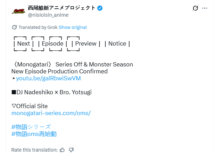Viewport: 214px width, 153px height.
Task: Click the @nisioisin_anime handle
Action: click(x=48, y=15)
